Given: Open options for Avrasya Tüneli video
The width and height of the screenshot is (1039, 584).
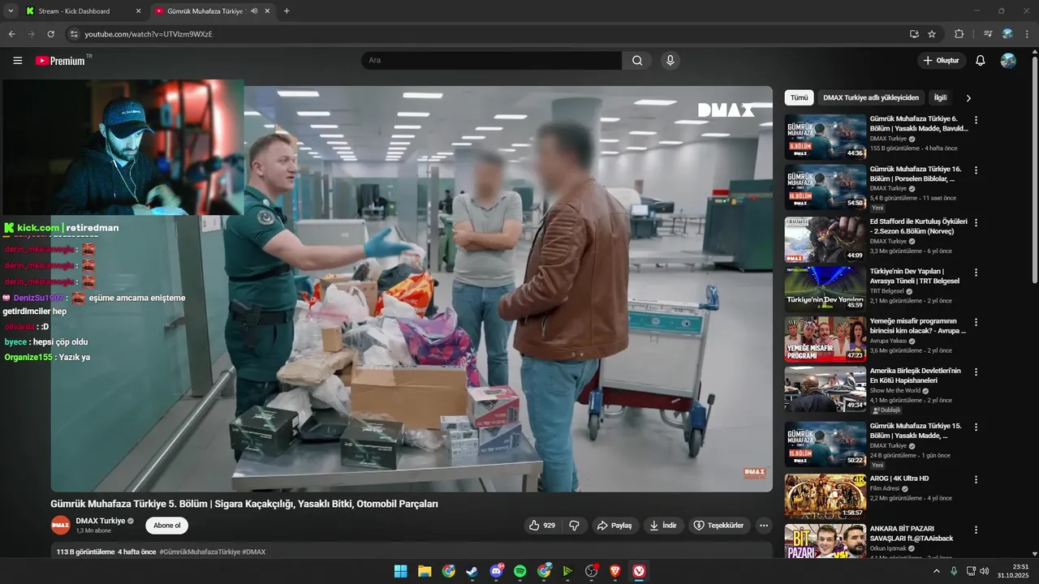Looking at the screenshot, I should [x=976, y=273].
